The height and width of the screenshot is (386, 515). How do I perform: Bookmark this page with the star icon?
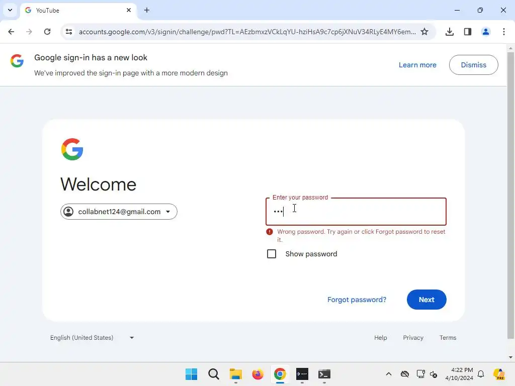coord(424,32)
